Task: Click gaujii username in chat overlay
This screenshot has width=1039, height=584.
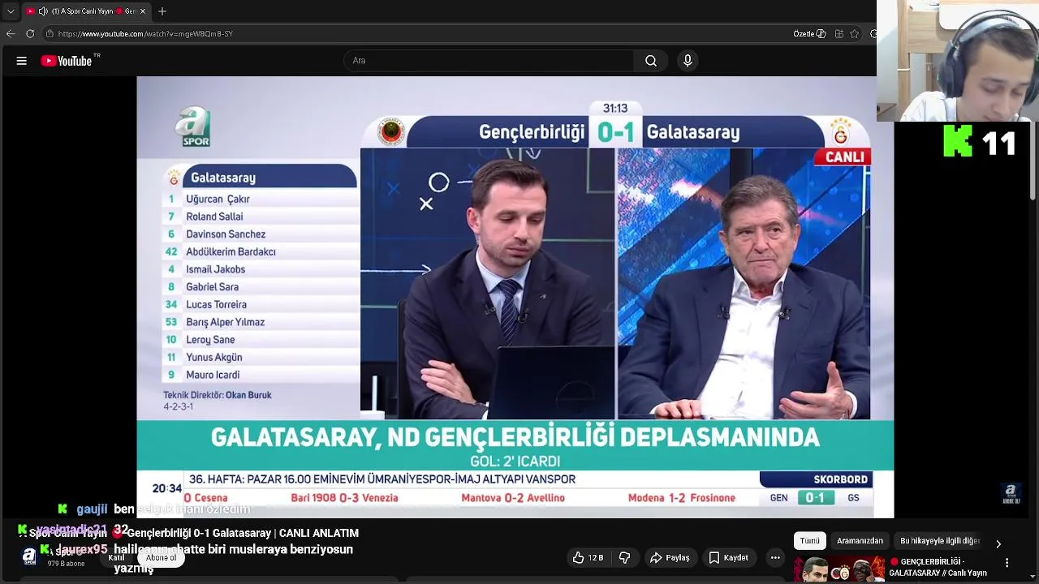Action: point(92,509)
